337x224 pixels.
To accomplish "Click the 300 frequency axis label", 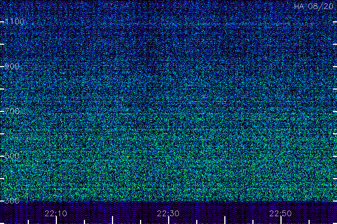I will [12, 200].
